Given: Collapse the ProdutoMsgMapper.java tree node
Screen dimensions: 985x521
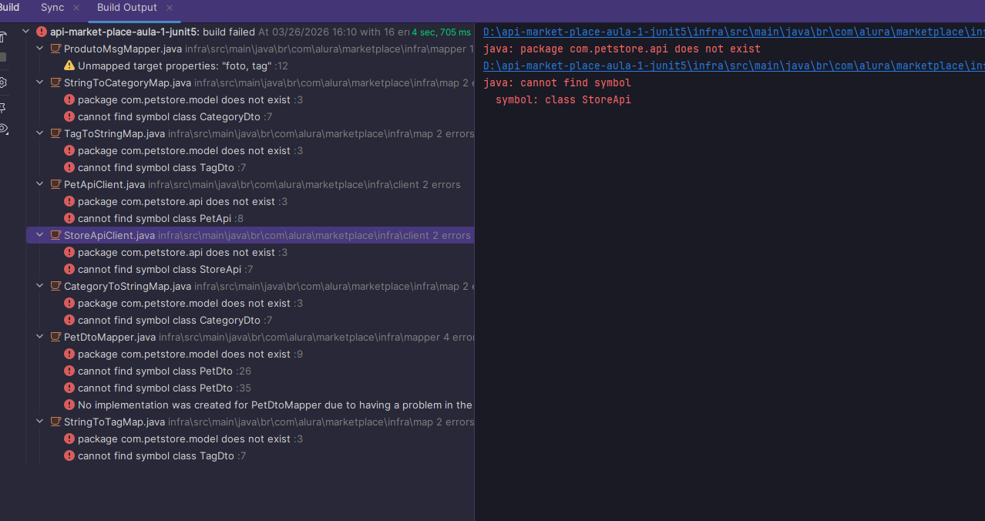Looking at the screenshot, I should tap(40, 49).
